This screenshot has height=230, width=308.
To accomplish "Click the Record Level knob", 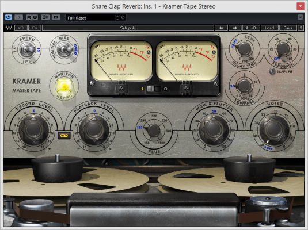I will coord(33,130).
